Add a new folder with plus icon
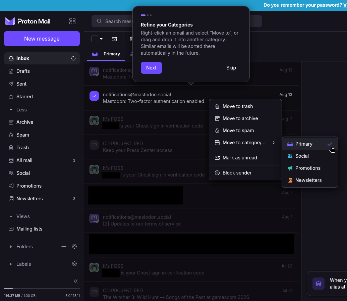Screen dimensions: 347x301 point(64,247)
